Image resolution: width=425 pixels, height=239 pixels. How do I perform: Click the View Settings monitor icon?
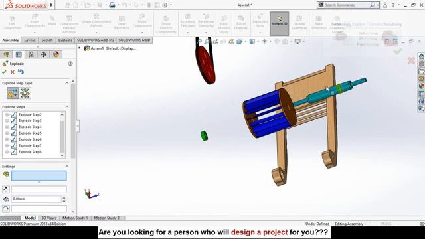tap(297, 41)
